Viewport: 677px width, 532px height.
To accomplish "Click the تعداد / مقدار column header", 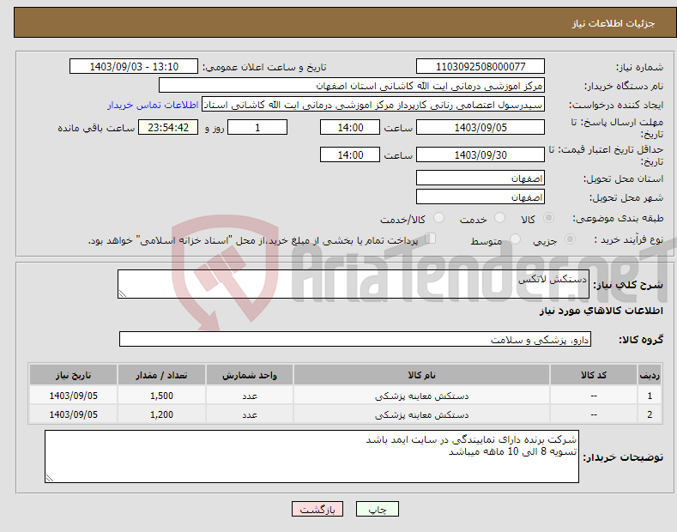I will coord(161,375).
